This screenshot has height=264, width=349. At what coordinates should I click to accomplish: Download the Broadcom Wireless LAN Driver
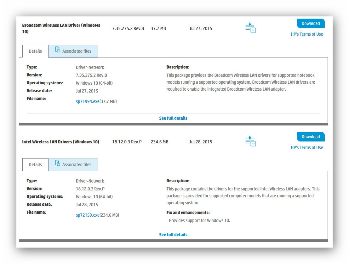point(311,23)
